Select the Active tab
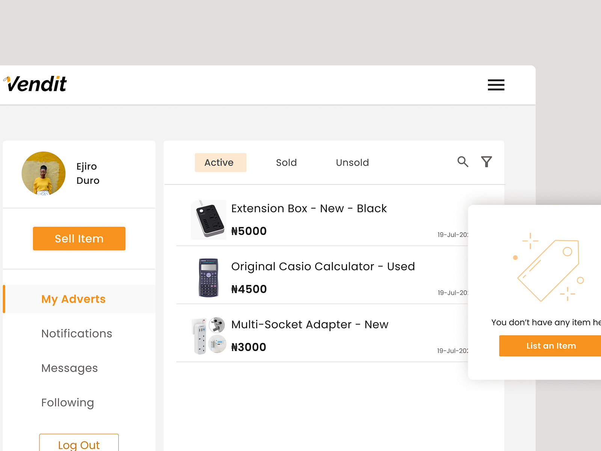The height and width of the screenshot is (451, 601). (220, 162)
